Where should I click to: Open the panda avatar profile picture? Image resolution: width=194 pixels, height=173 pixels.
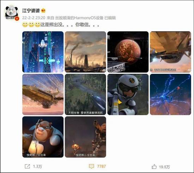click(x=12, y=13)
